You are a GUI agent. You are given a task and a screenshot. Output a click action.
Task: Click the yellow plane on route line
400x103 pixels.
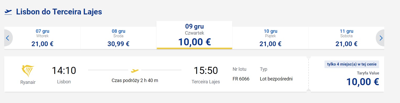point(135,70)
